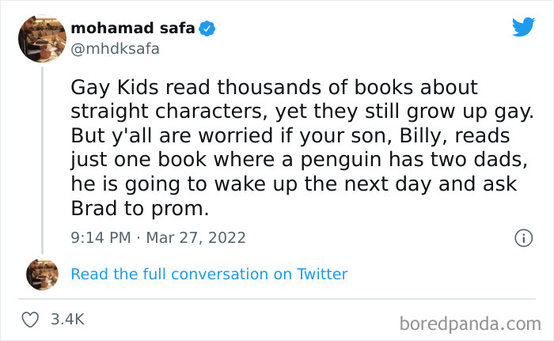Visit the @mhdksafa handle
The height and width of the screenshot is (341, 554).
point(116,48)
